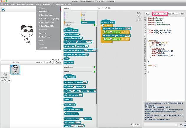Open the Extensions menu

click(x=61, y=4)
